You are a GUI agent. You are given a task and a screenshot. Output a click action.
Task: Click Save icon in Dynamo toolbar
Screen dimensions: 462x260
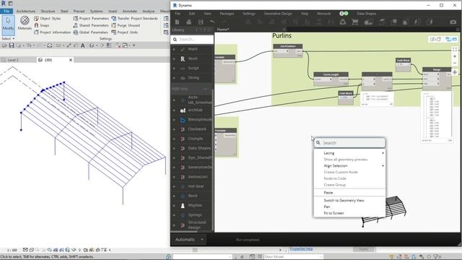(201, 22)
